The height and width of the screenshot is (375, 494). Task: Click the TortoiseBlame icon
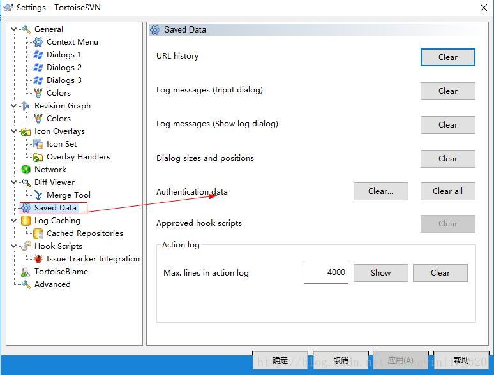[26, 272]
